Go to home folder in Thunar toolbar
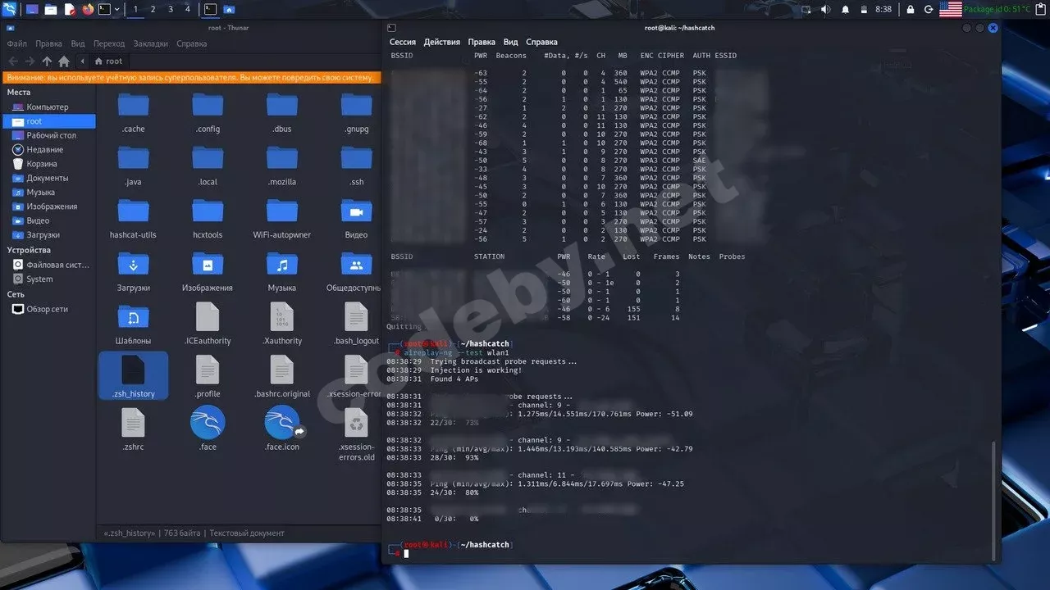Viewport: 1050px width, 590px height. (64, 61)
